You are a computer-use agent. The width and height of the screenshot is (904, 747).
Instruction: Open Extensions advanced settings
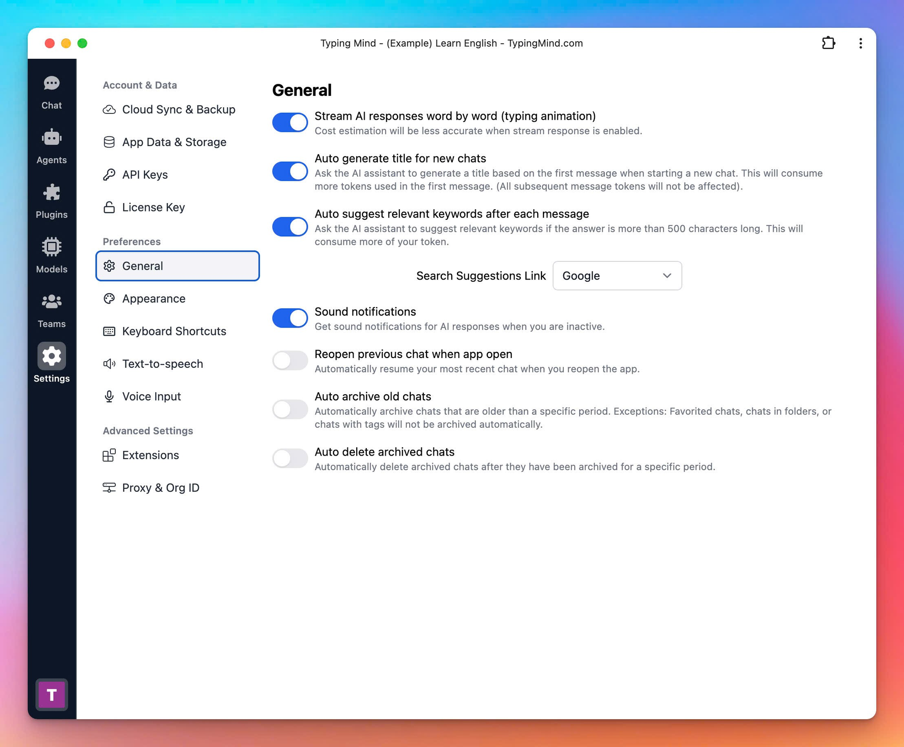177,455
